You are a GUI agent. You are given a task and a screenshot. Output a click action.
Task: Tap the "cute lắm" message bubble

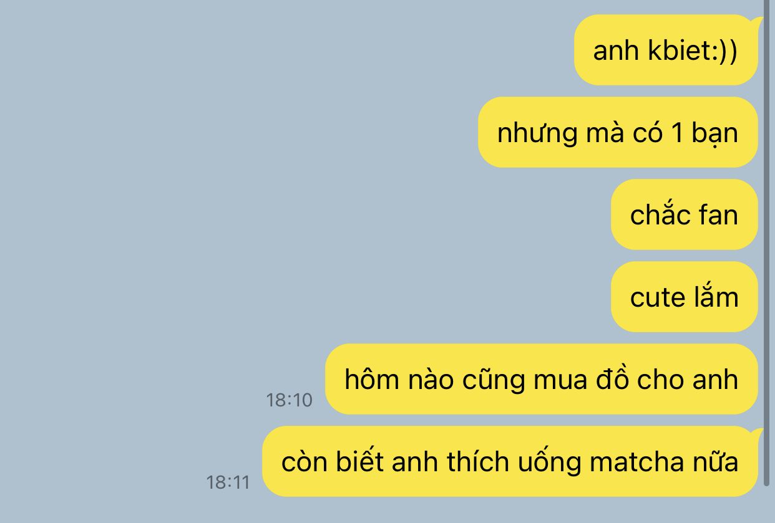pyautogui.click(x=685, y=297)
